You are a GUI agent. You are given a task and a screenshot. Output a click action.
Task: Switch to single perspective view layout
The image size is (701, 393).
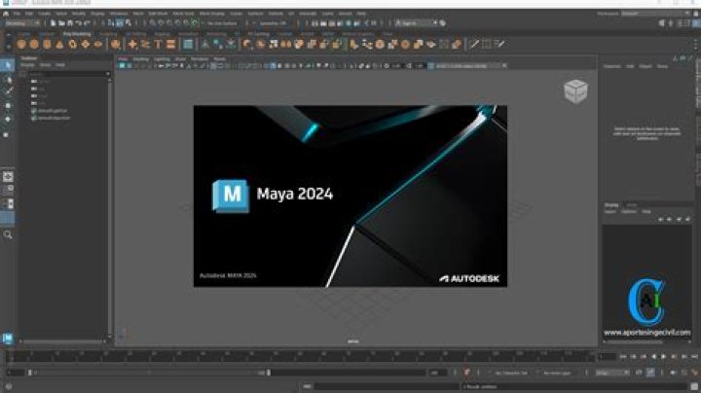[x=8, y=176]
